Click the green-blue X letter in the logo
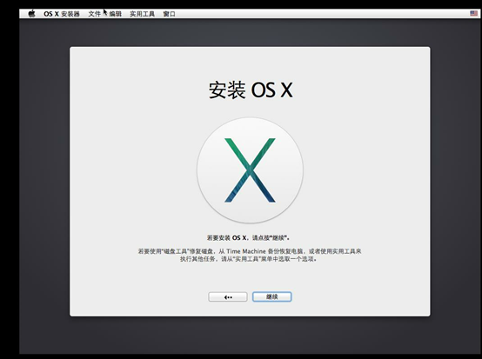 click(x=250, y=170)
